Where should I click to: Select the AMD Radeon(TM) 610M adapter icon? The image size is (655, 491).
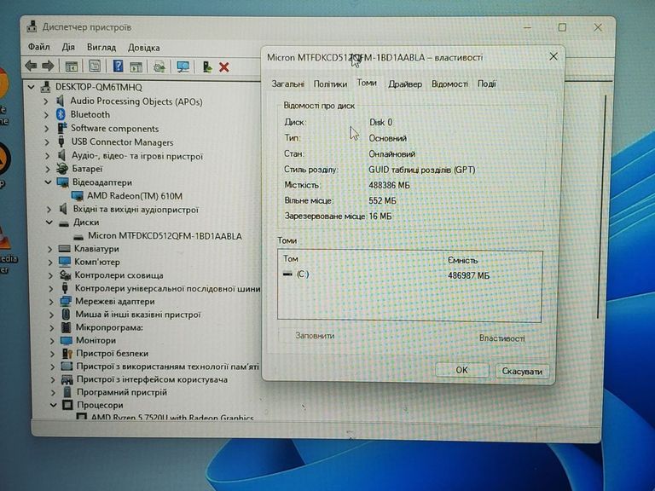pos(78,196)
